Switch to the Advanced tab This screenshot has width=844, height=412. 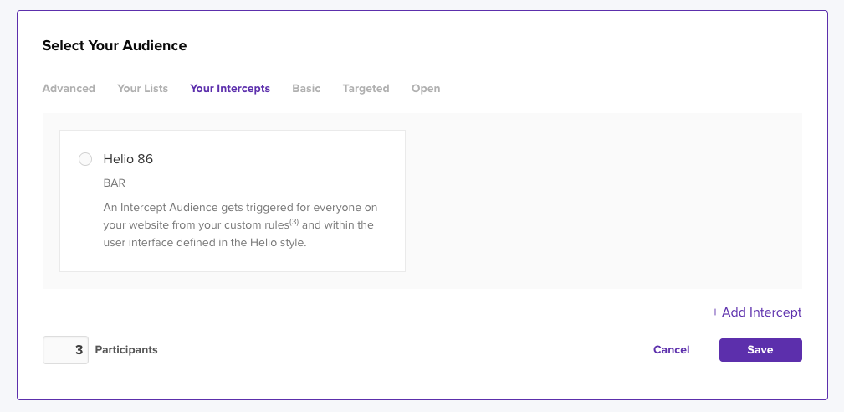click(69, 88)
